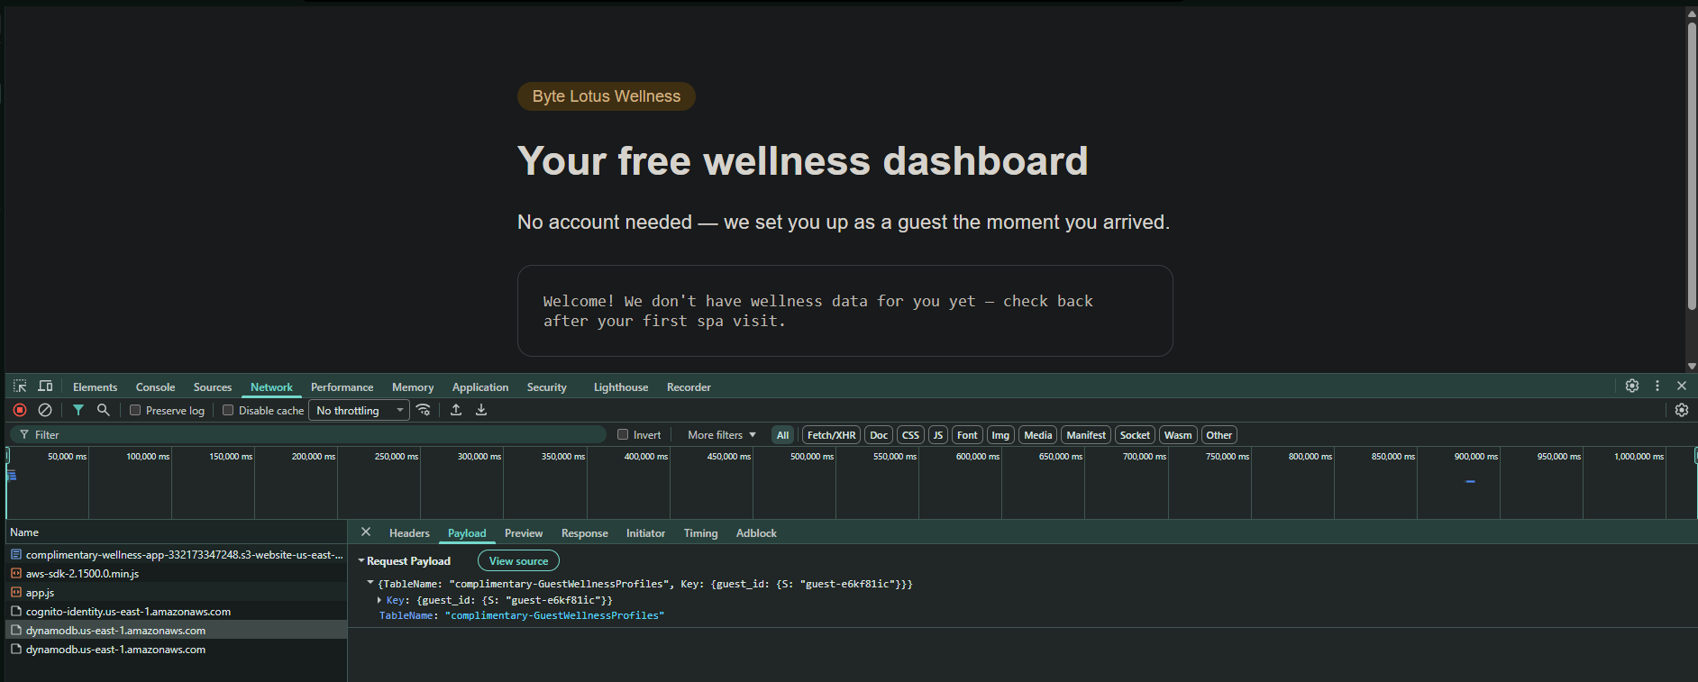Check the Invert filter checkbox
Image resolution: width=1698 pixels, height=682 pixels.
click(623, 434)
